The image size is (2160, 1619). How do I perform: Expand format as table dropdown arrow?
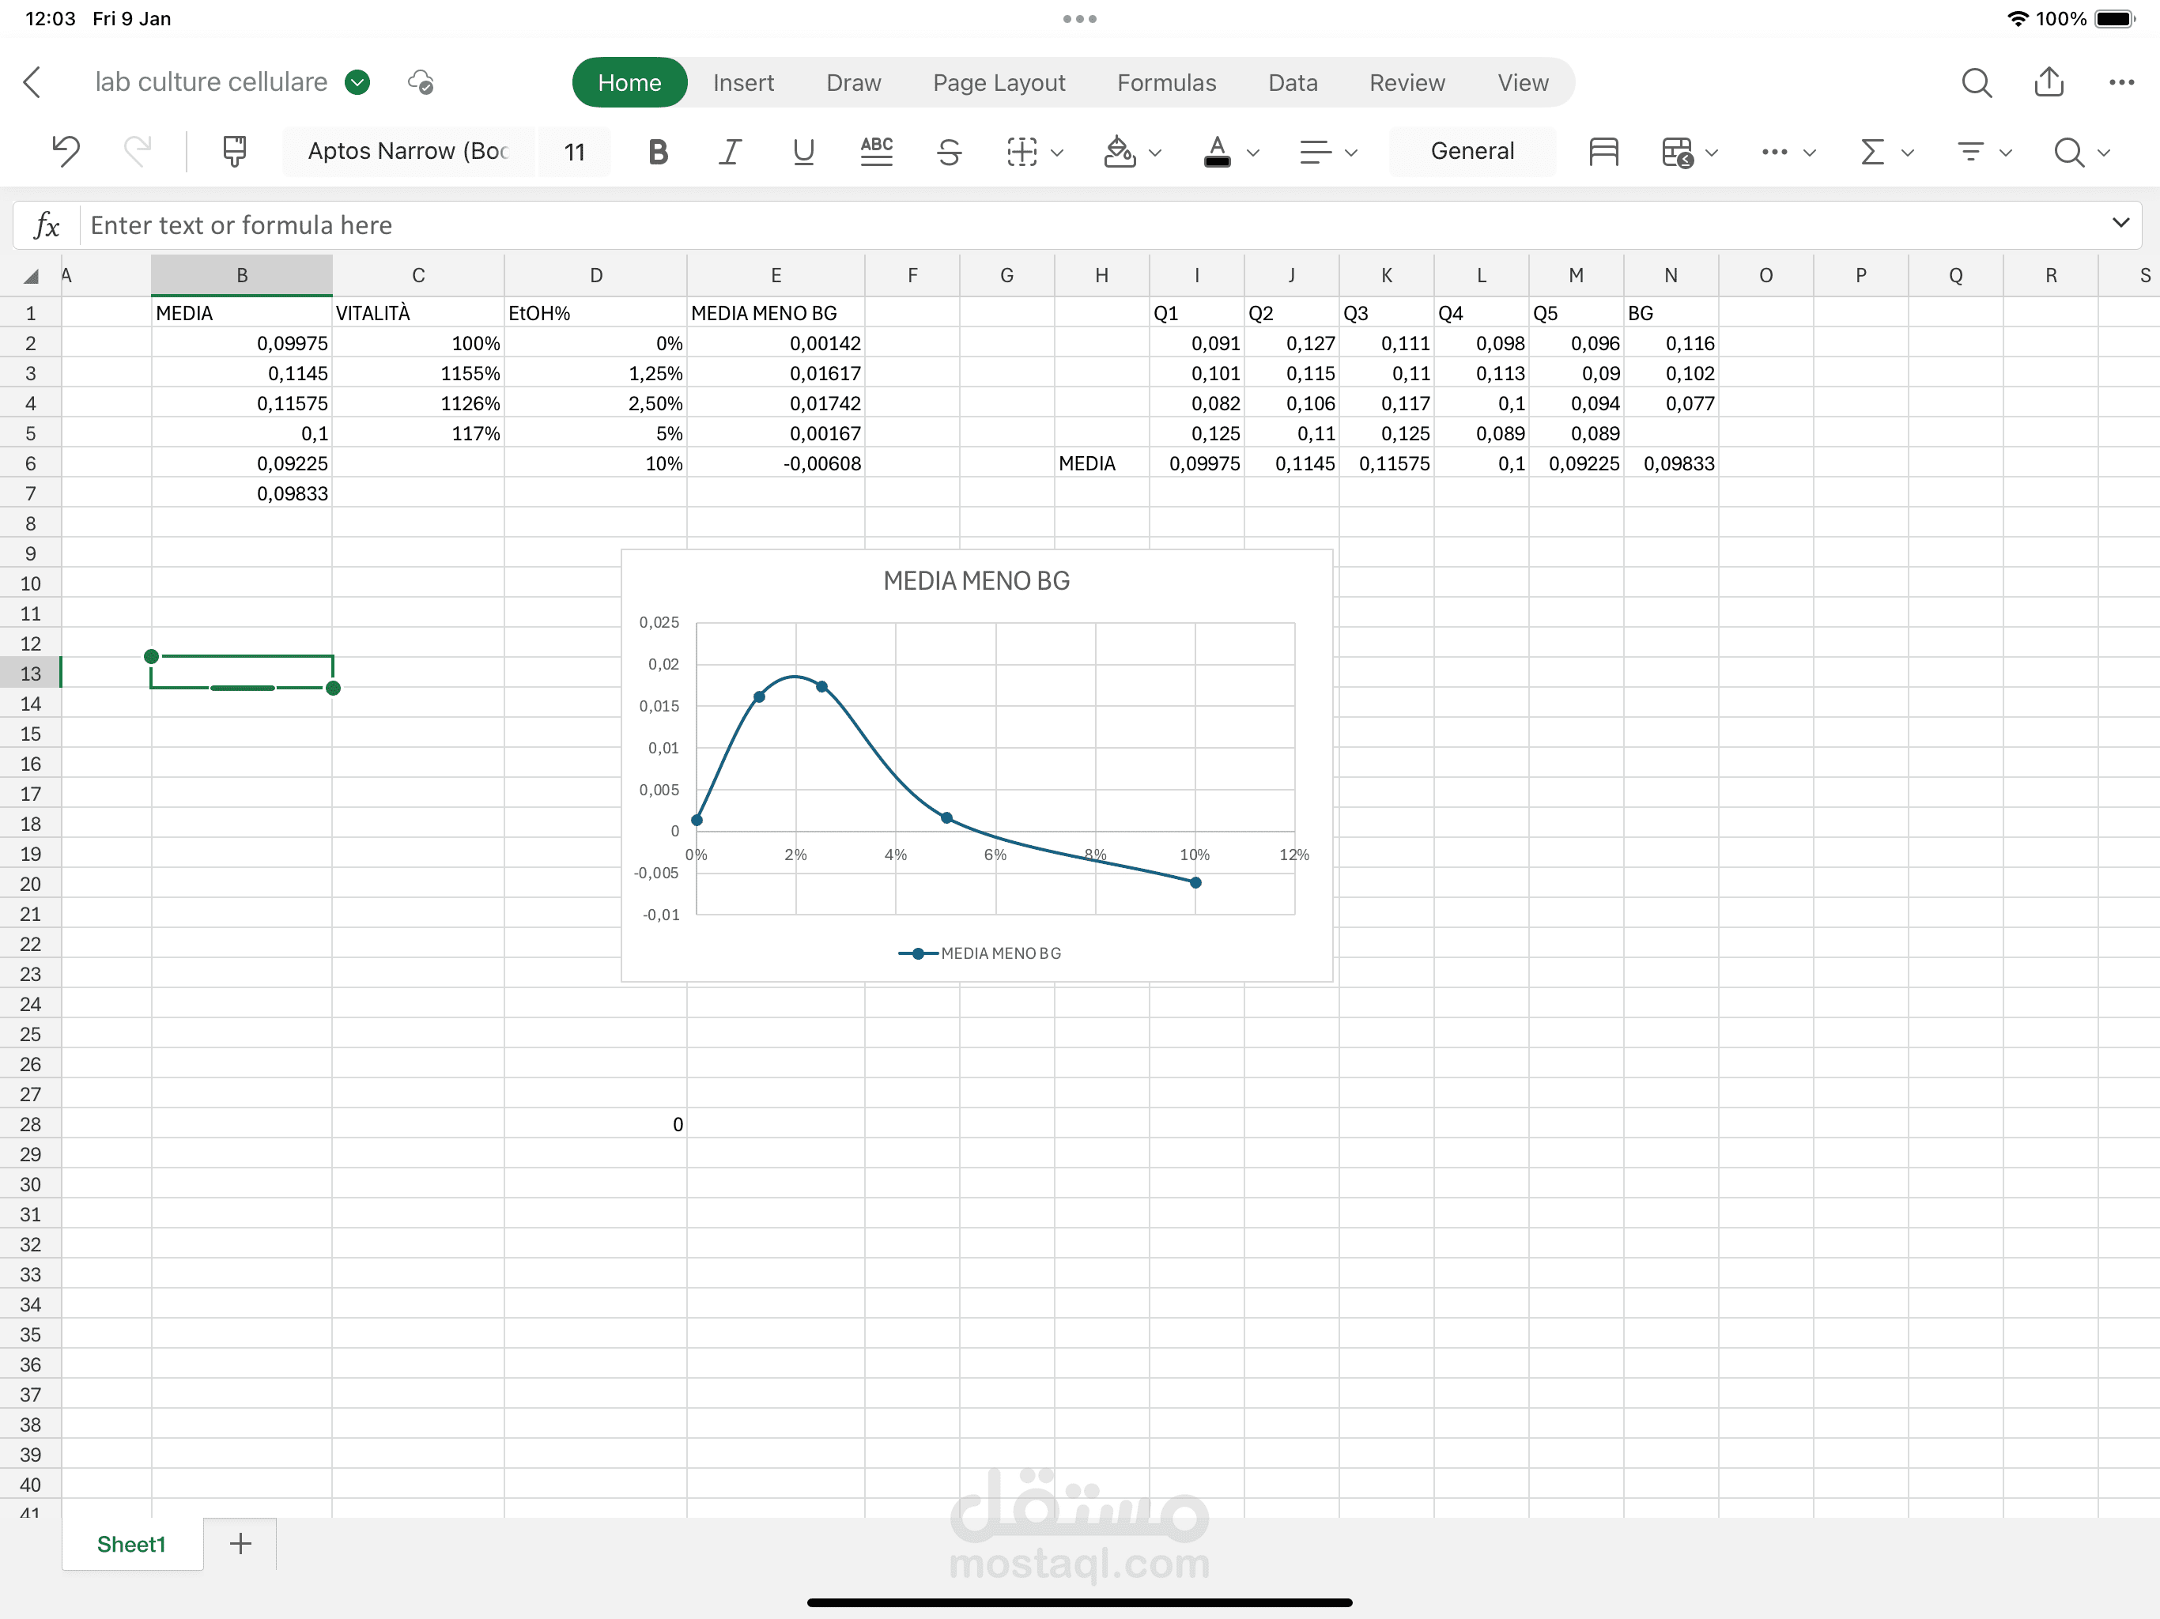(x=1712, y=153)
